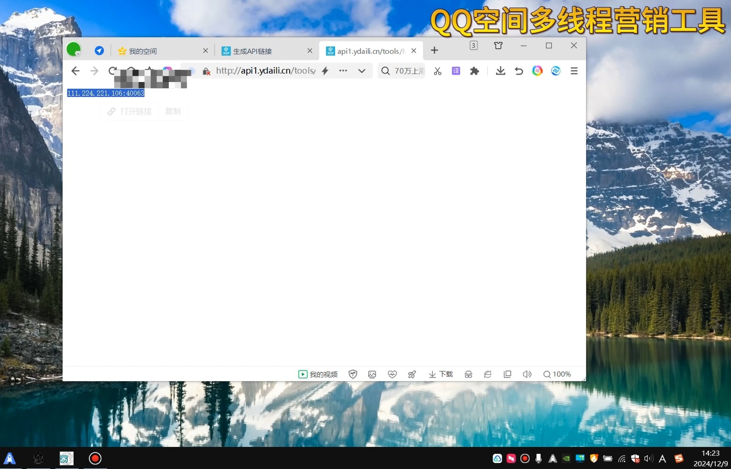The width and height of the screenshot is (731, 469).
Task: Click the insecure site lock icon
Action: [207, 71]
